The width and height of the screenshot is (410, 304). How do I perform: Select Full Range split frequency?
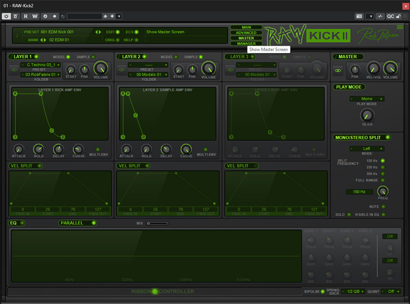[382, 180]
